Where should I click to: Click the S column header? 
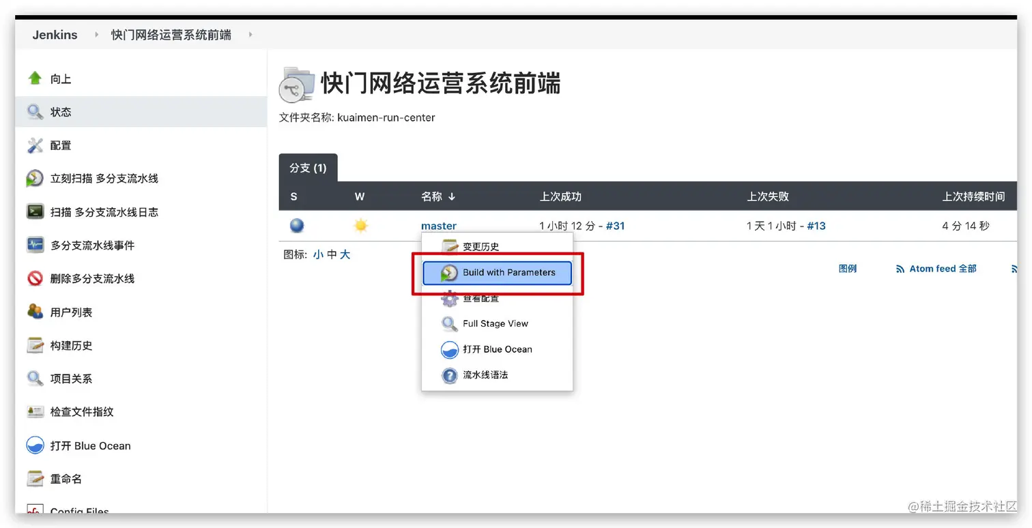(294, 196)
